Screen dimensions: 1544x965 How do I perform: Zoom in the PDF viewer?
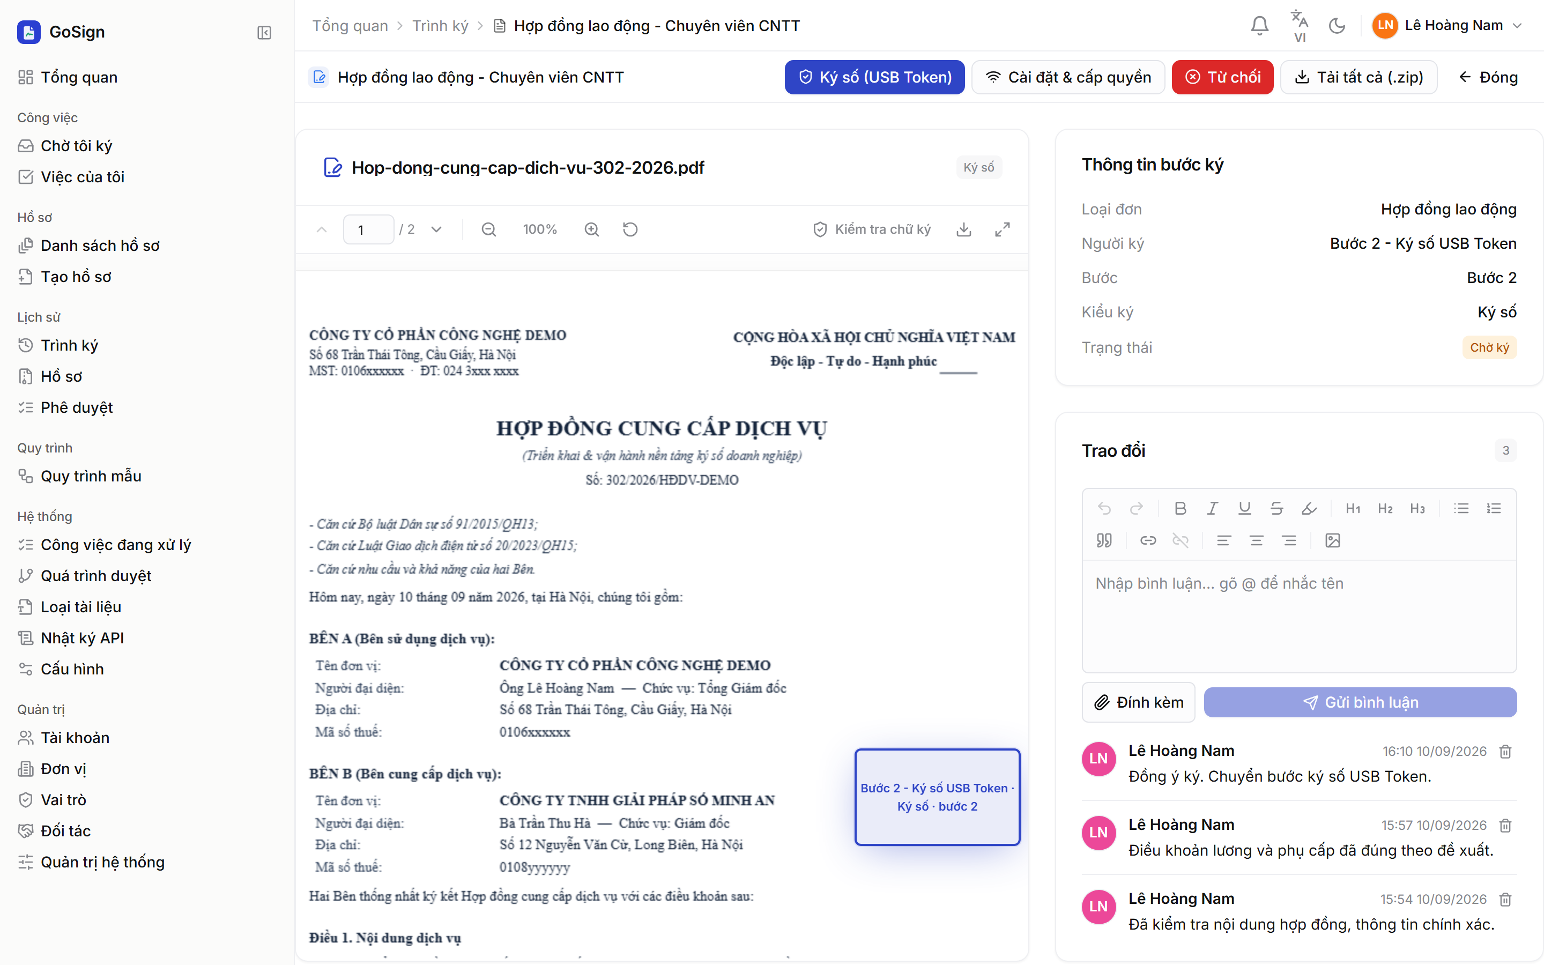tap(591, 229)
